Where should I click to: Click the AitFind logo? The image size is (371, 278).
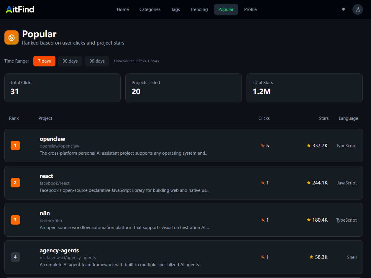coord(20,9)
